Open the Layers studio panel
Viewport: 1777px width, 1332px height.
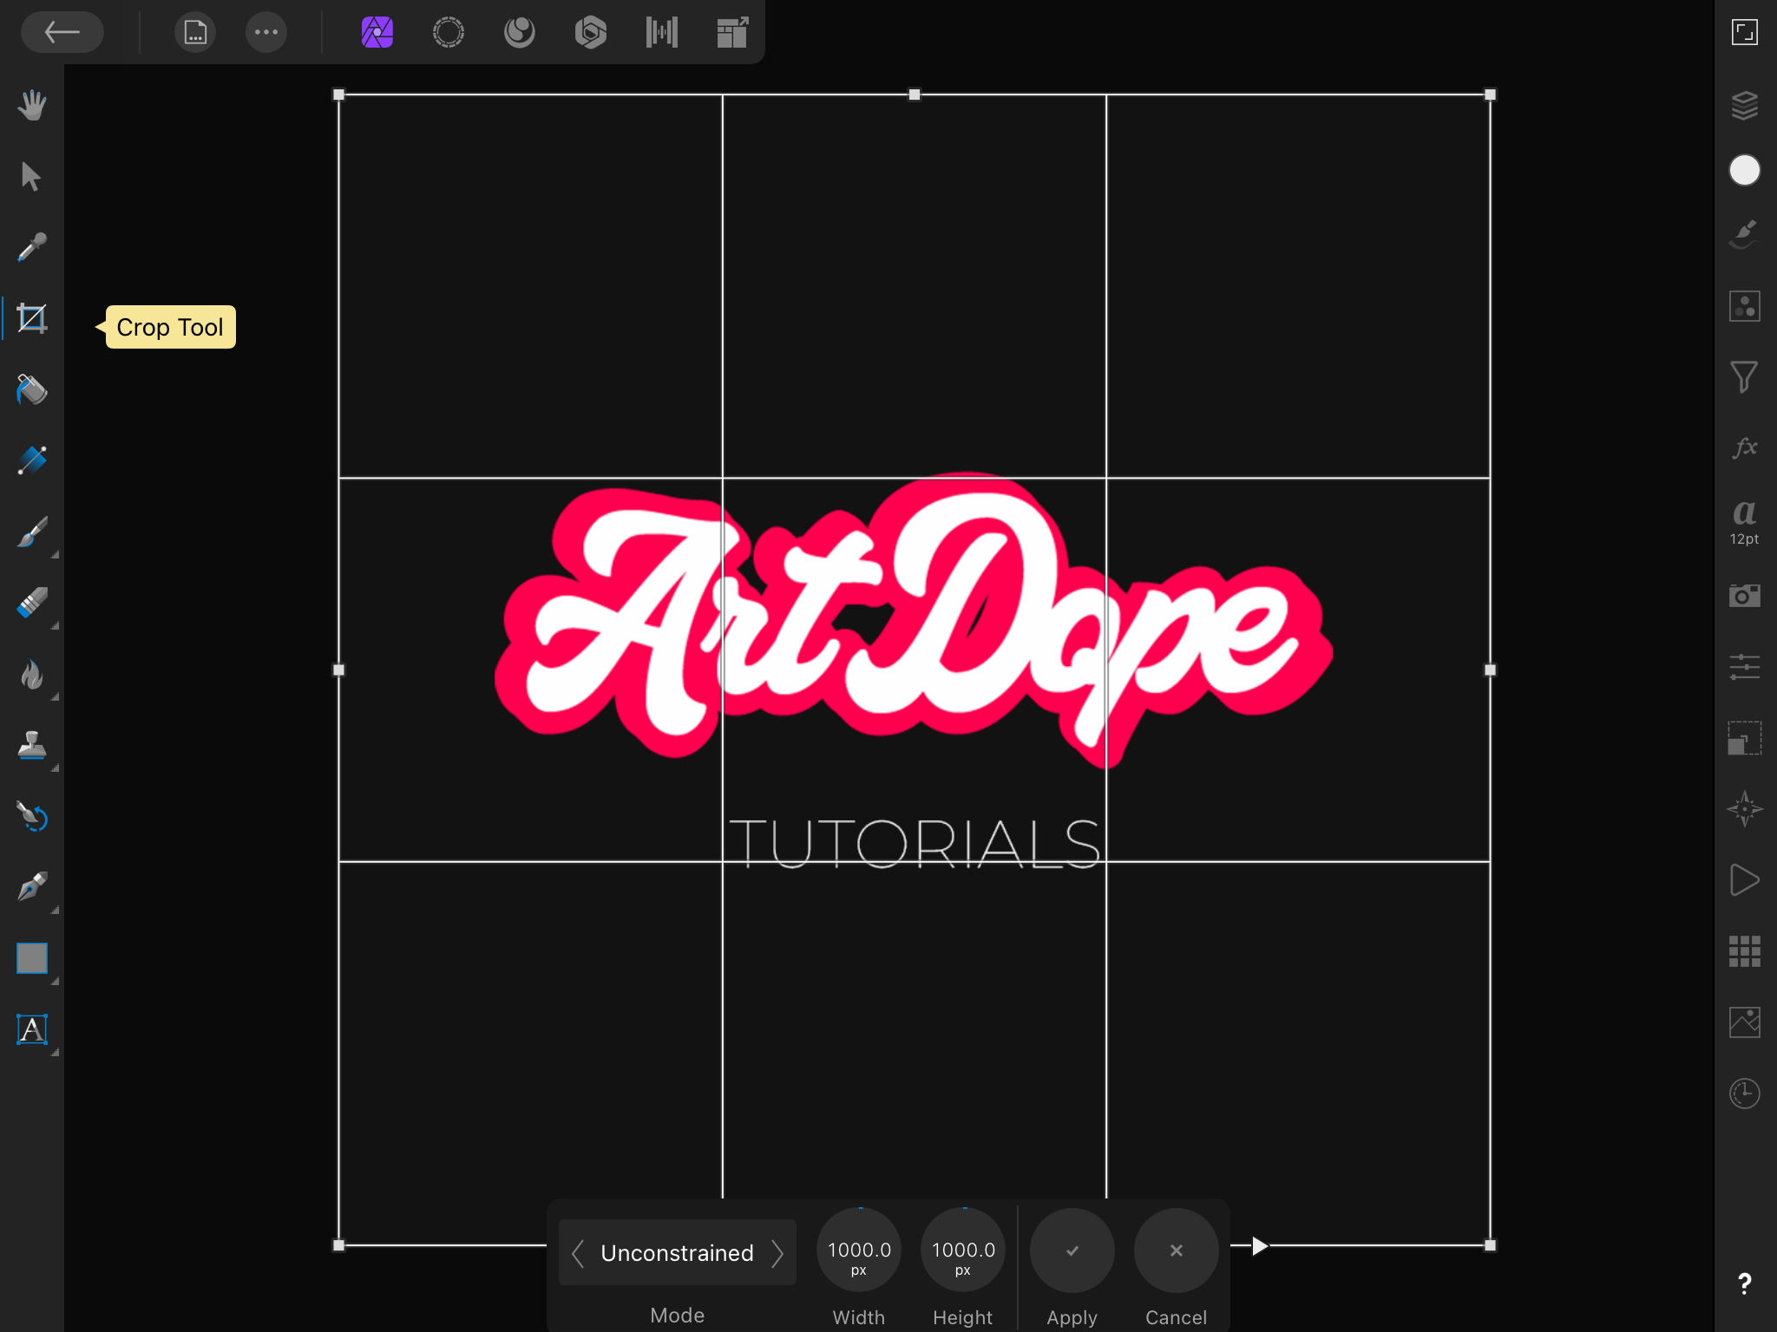click(1745, 106)
